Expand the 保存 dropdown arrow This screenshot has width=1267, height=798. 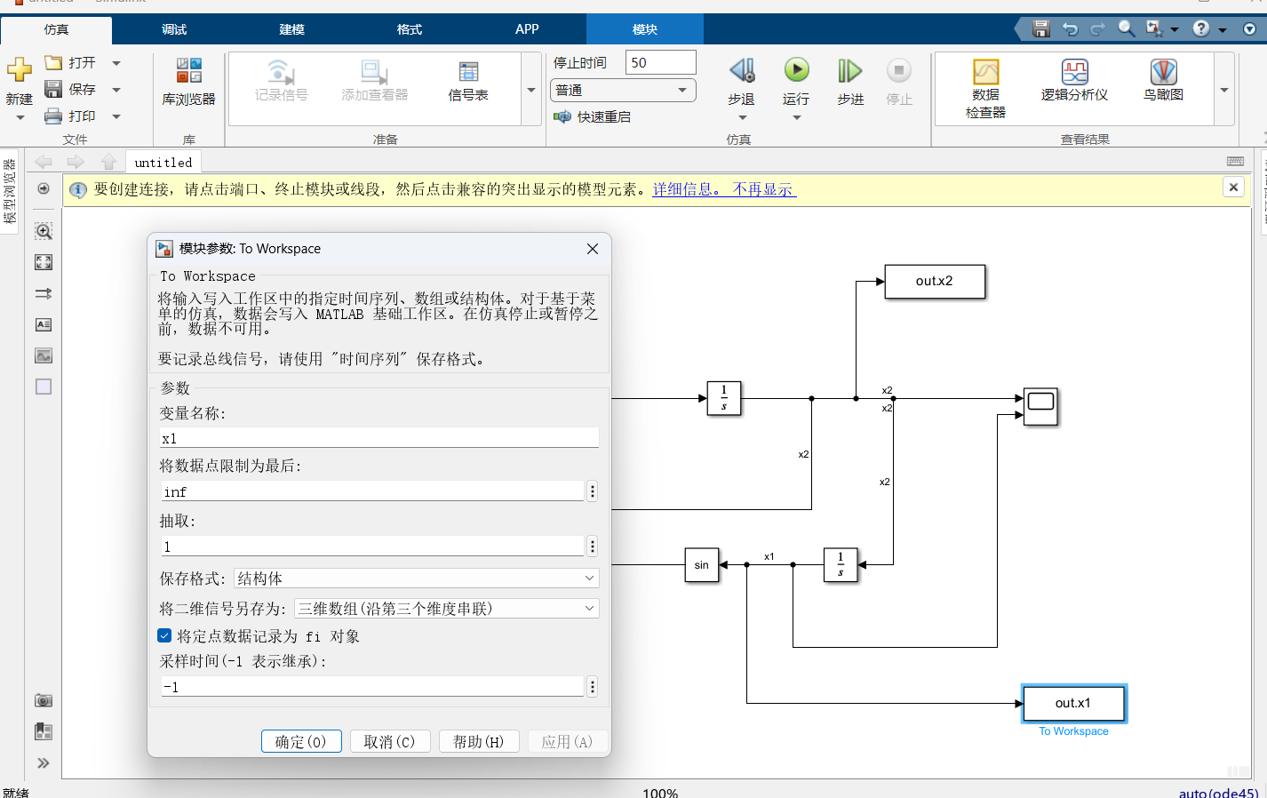pyautogui.click(x=116, y=90)
